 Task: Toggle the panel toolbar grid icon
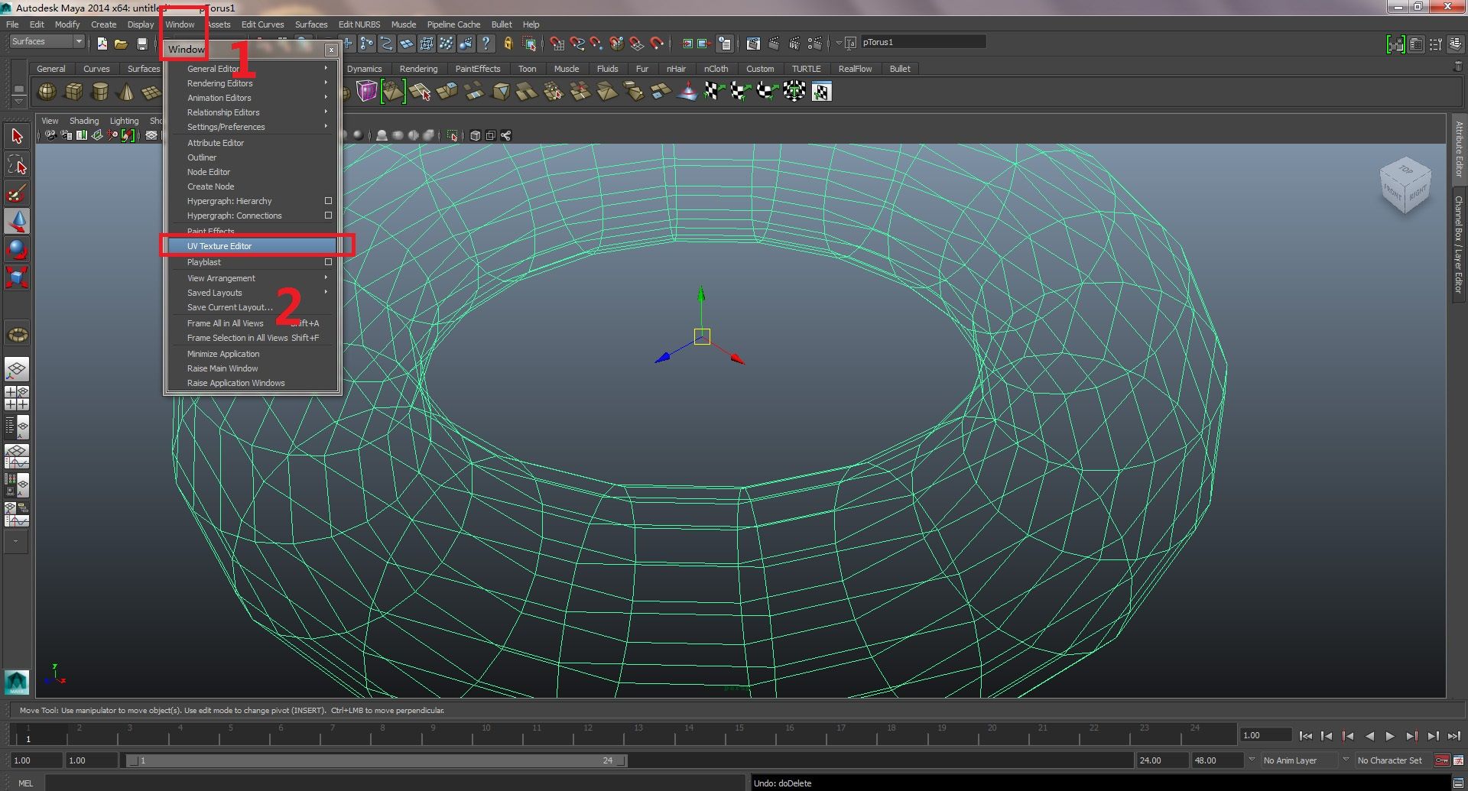pyautogui.click(x=151, y=135)
